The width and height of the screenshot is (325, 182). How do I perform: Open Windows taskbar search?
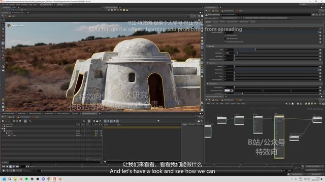click(x=10, y=179)
